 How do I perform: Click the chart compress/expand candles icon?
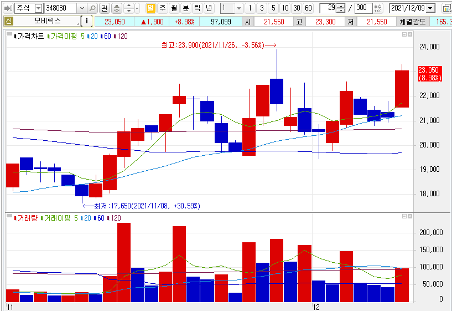coord(378,8)
